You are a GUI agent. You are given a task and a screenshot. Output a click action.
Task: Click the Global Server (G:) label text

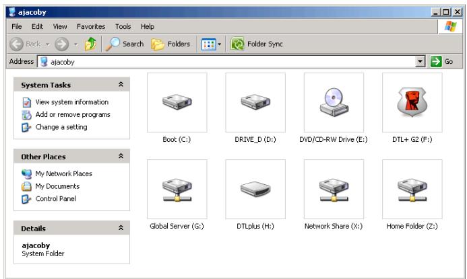177,226
